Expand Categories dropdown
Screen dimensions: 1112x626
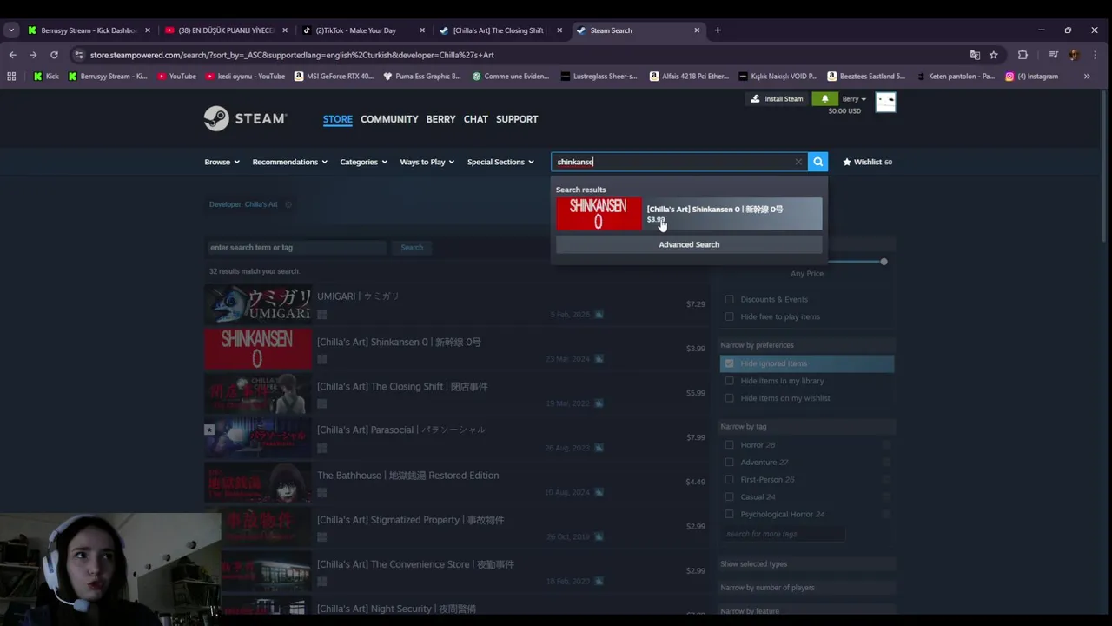[x=363, y=162]
